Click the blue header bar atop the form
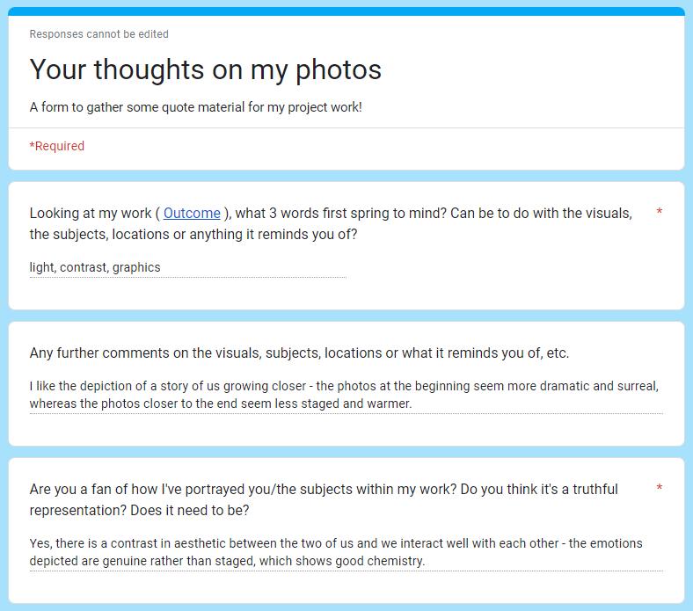Image resolution: width=693 pixels, height=611 pixels. [x=346, y=11]
